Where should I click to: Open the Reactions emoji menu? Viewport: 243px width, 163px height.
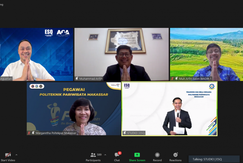click(175, 155)
